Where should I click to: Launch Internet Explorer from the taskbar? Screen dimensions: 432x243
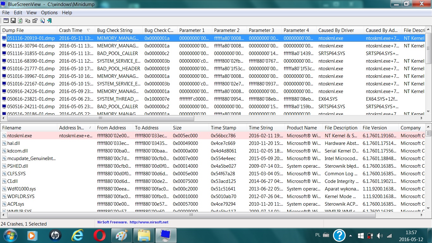77,235
